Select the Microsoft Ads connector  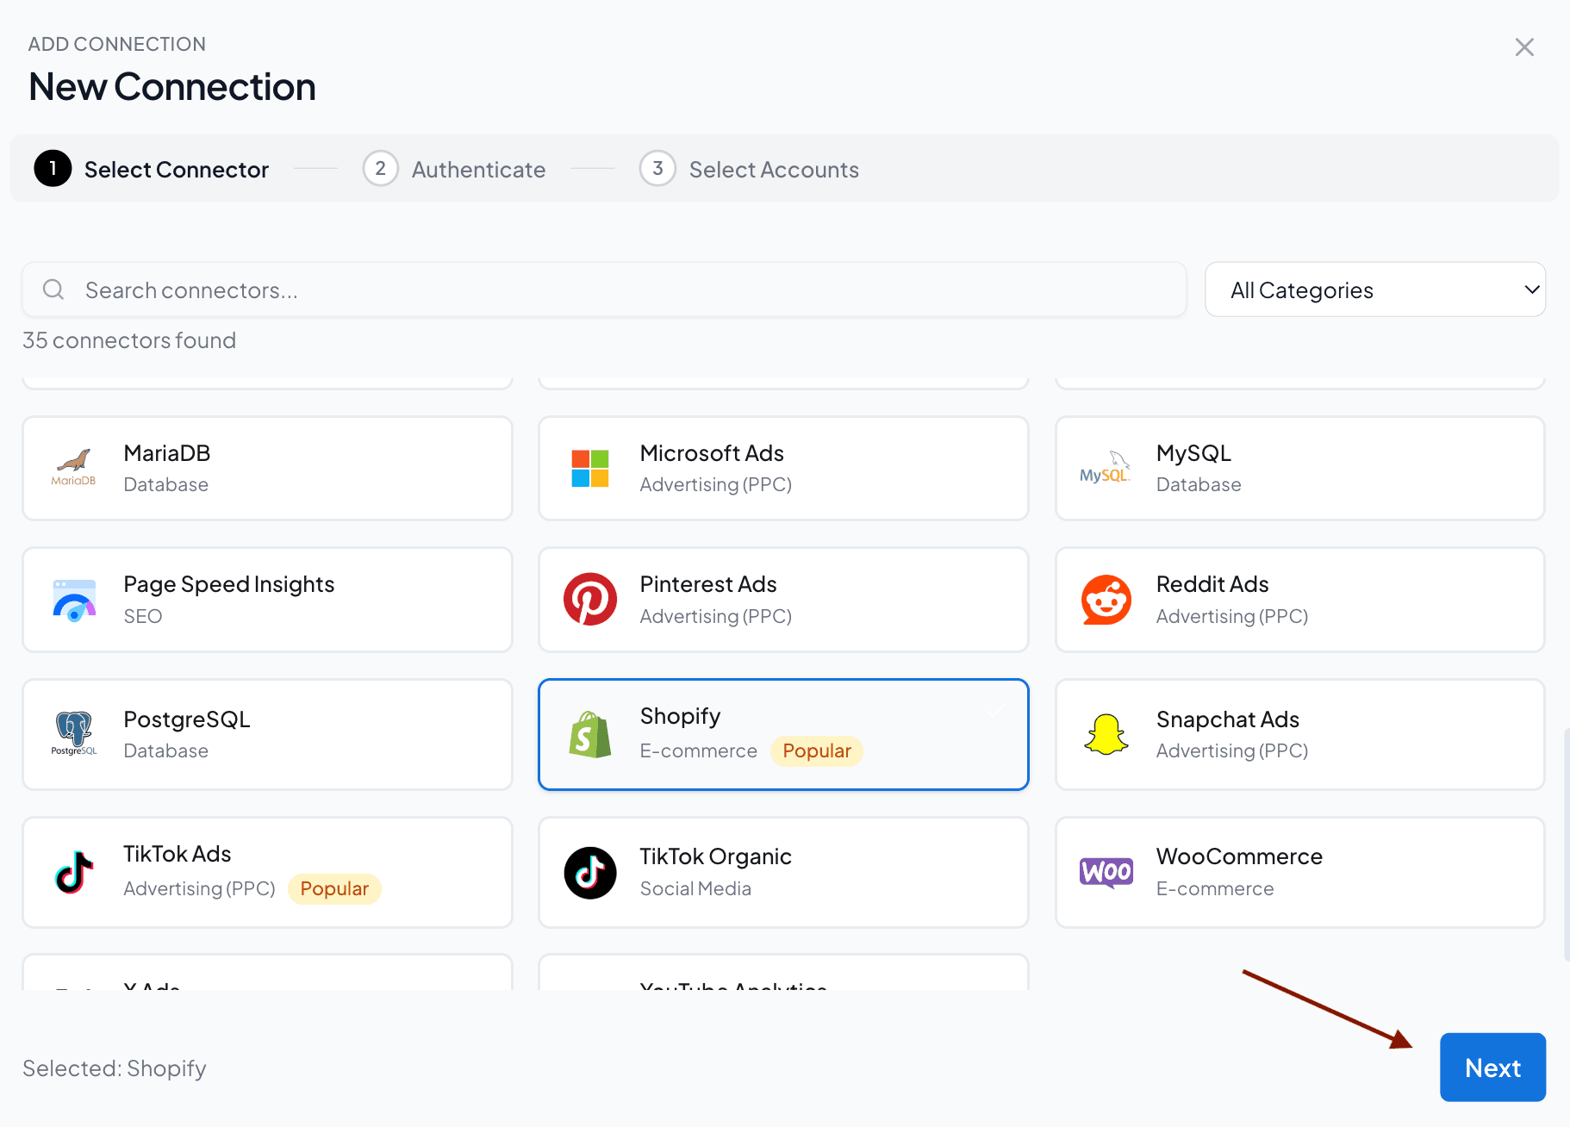click(783, 468)
